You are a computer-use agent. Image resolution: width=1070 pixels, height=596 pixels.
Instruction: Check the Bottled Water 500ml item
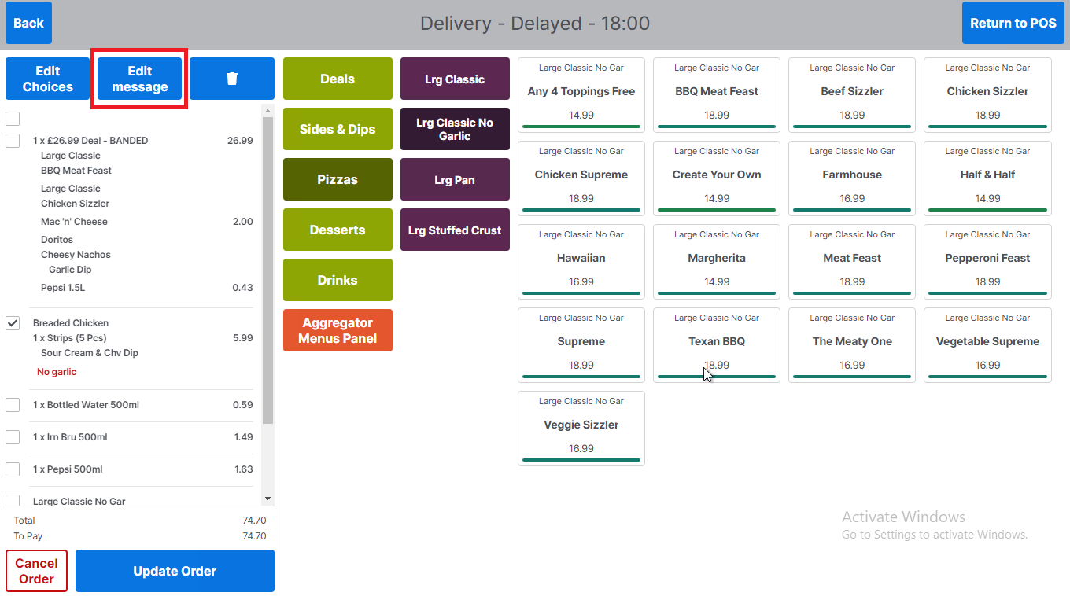[12, 406]
